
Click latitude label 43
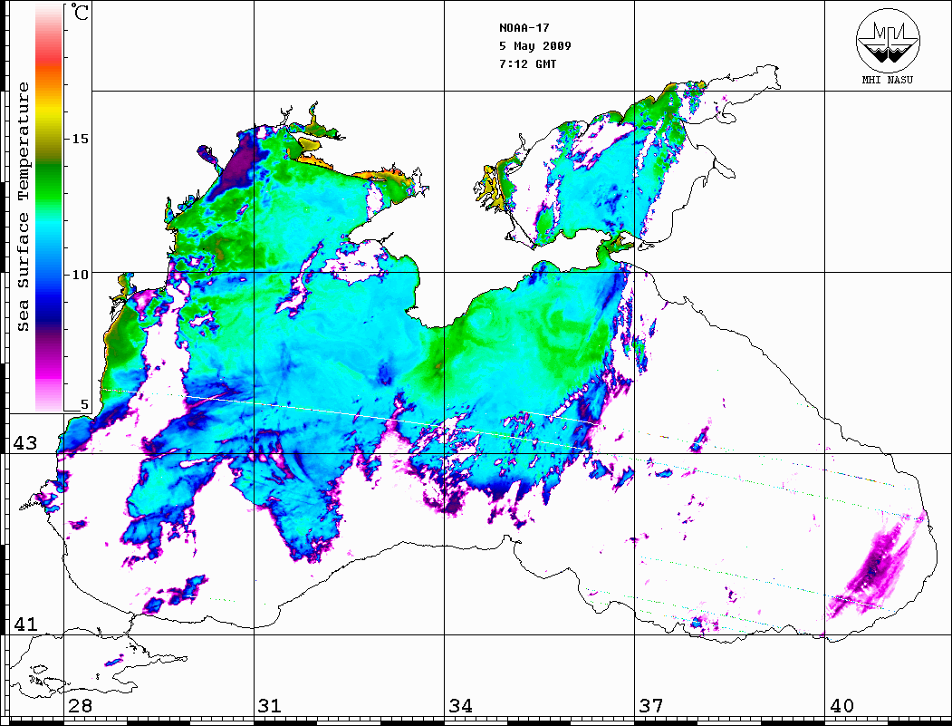(25, 443)
